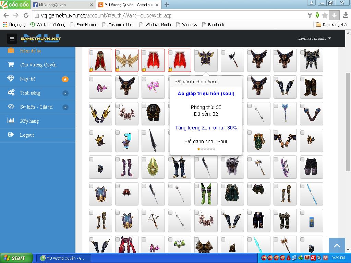Expand the Tính năng sidebar submenu
This screenshot has height=263, width=351.
[x=65, y=93]
